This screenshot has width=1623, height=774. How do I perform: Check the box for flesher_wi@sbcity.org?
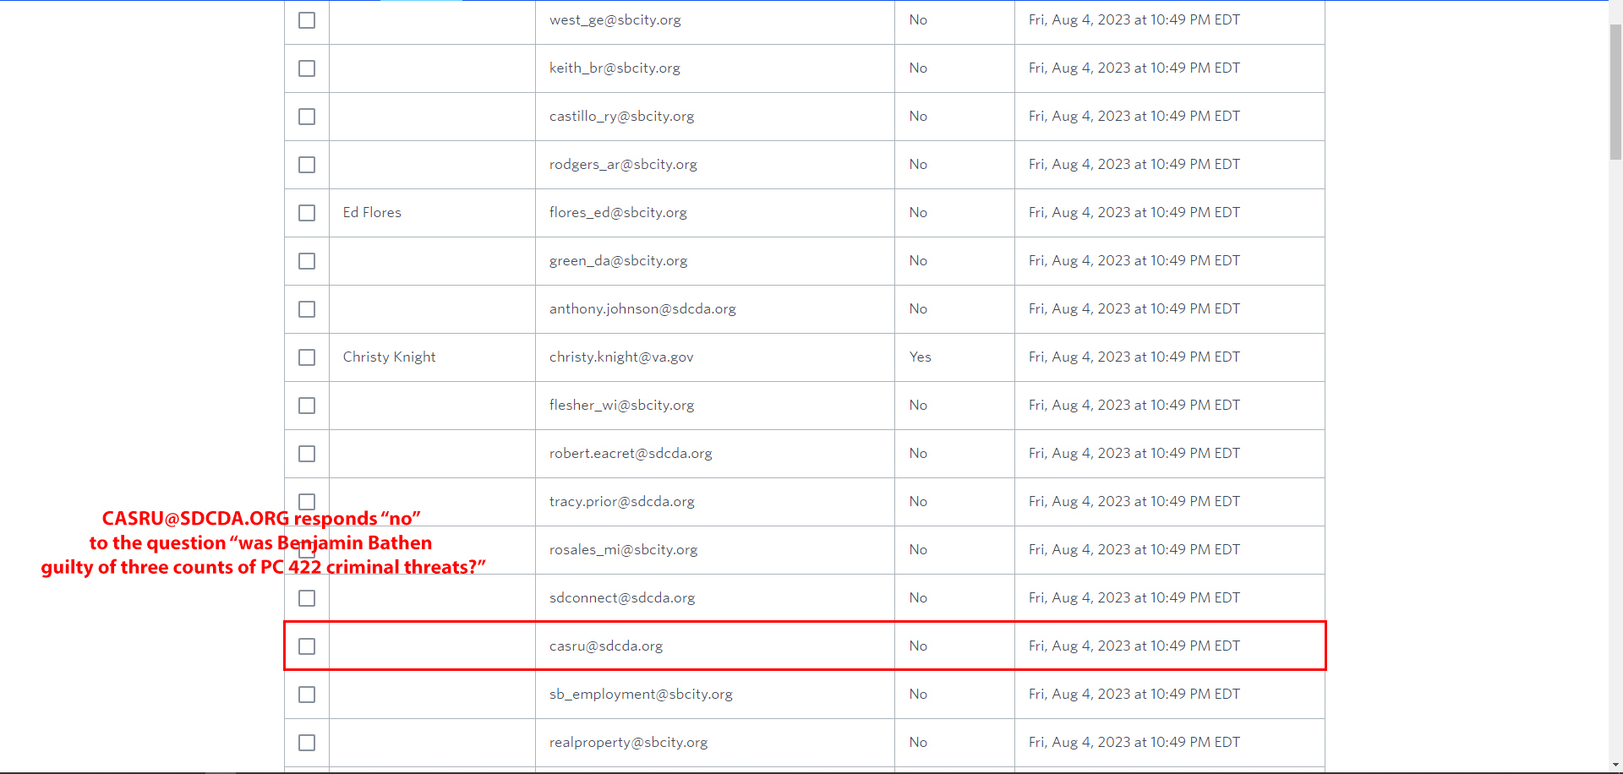(307, 406)
